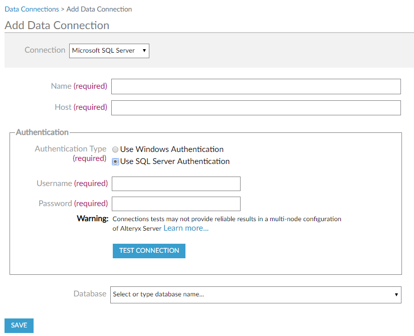Follow the Learn more... link
This screenshot has height=336, width=414.
(x=186, y=228)
